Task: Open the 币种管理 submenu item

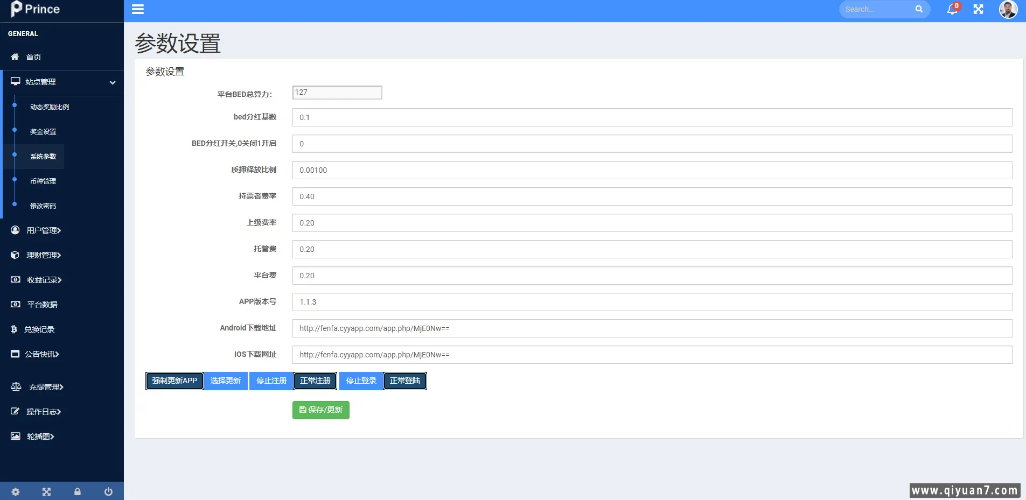Action: (43, 181)
